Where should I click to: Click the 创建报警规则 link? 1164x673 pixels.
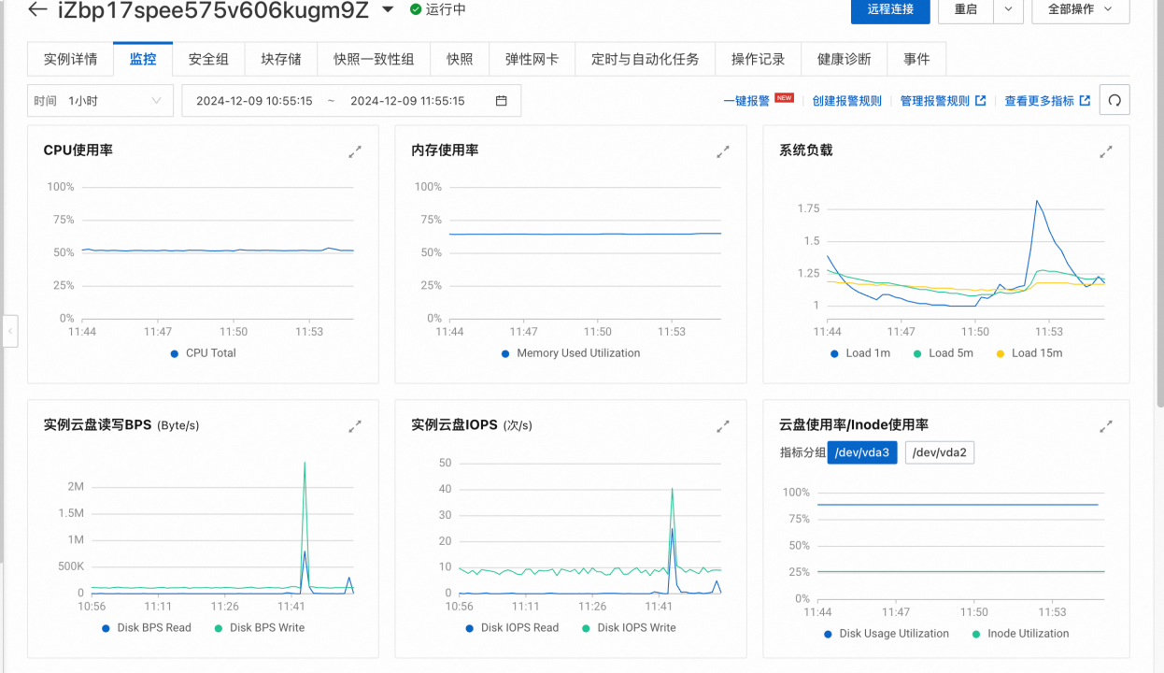click(847, 101)
